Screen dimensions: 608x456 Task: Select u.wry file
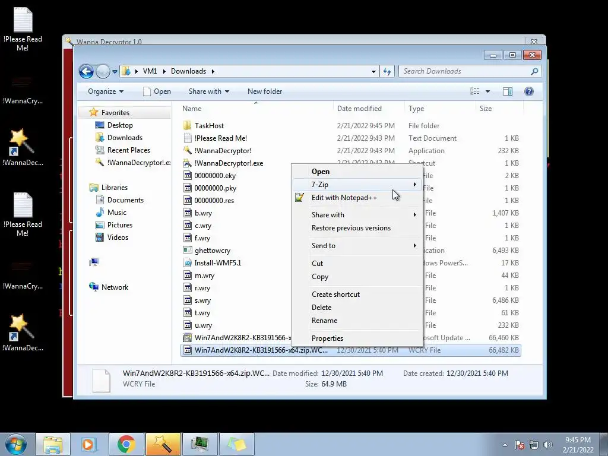pyautogui.click(x=203, y=325)
